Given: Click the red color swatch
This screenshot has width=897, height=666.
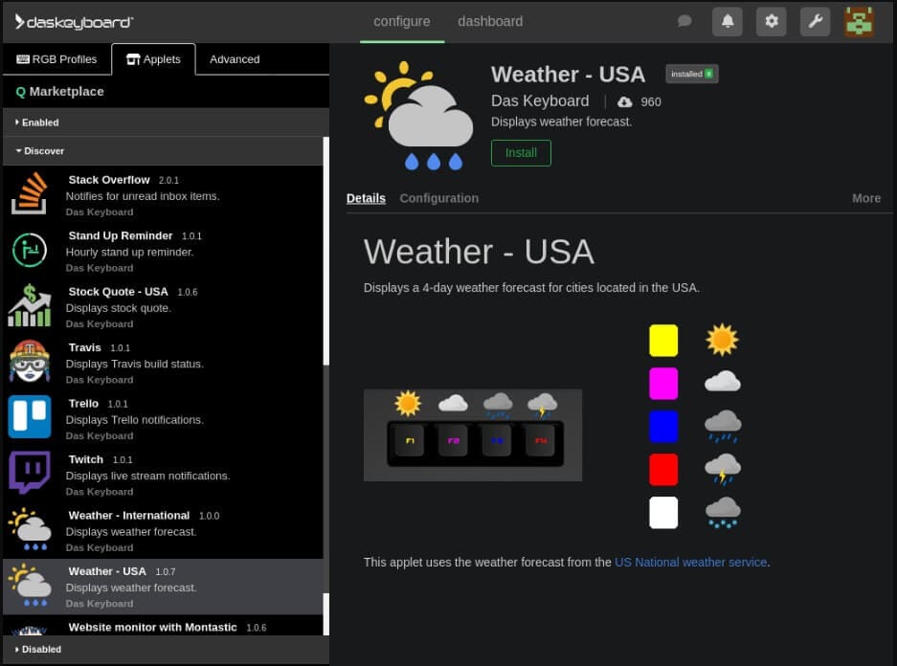Looking at the screenshot, I should click(663, 469).
